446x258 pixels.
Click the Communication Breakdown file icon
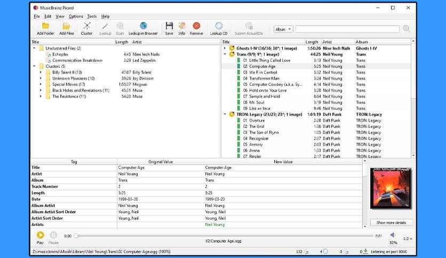(49, 61)
